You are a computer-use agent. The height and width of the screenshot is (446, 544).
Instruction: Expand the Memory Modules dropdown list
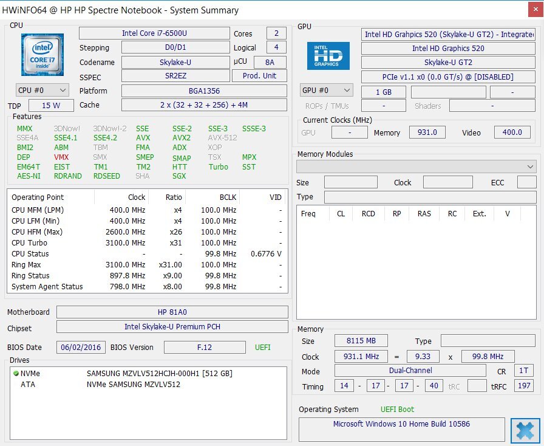(x=416, y=166)
